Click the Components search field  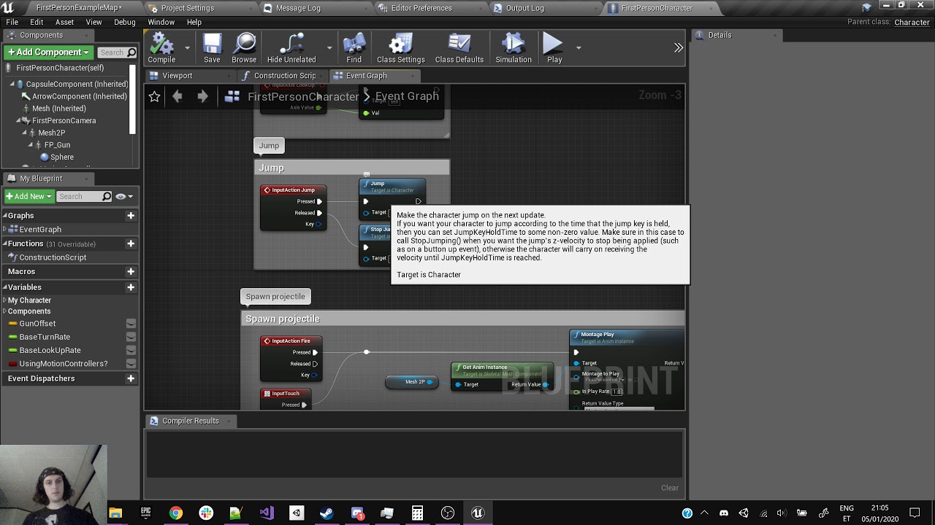(x=117, y=52)
